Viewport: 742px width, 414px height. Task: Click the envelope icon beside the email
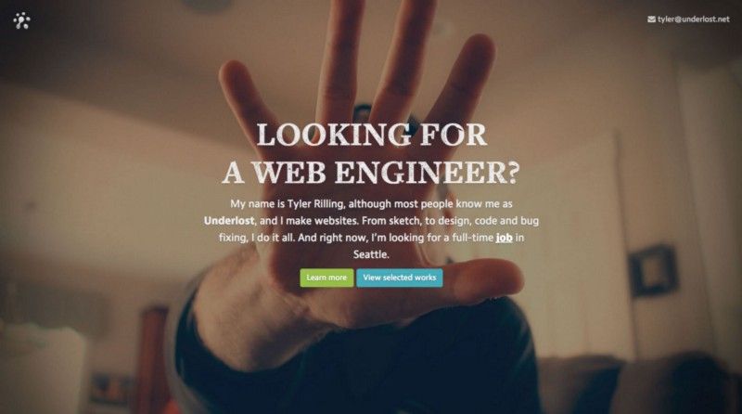tap(652, 19)
